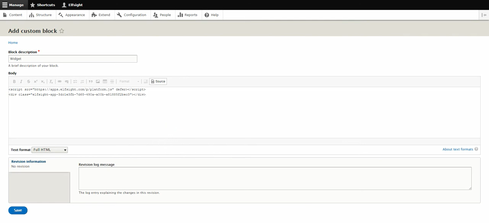This screenshot has height=223, width=489.
Task: Click the Block description input field
Action: coord(73,59)
